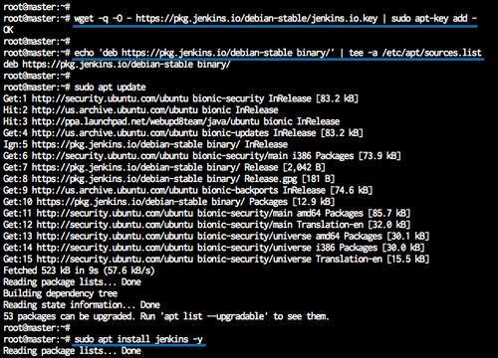The width and height of the screenshot is (498, 358).
Task: Click the Ign:5 pkg.jenkins.io InRelease line
Action: click(x=145, y=144)
